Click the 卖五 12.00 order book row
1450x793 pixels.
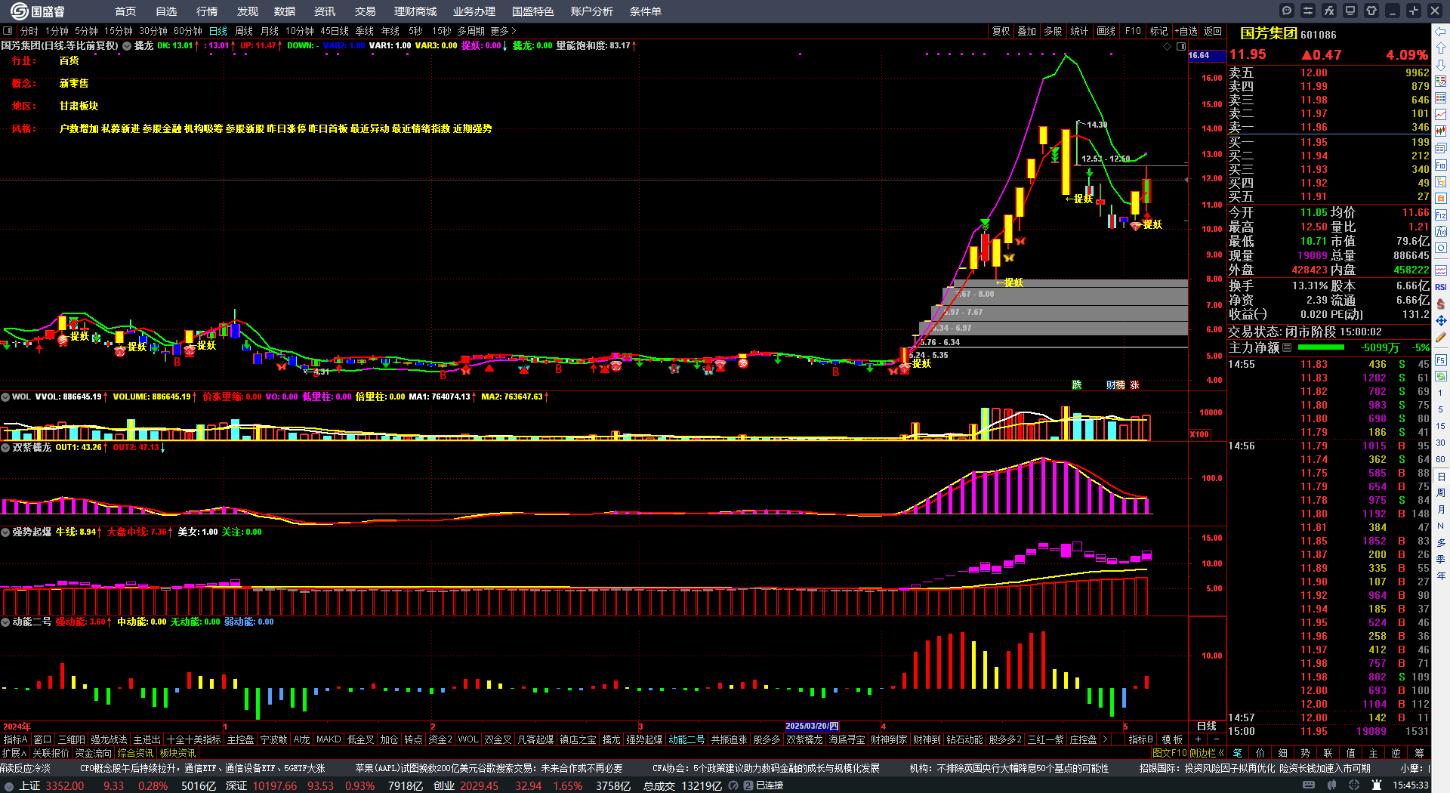click(1328, 73)
